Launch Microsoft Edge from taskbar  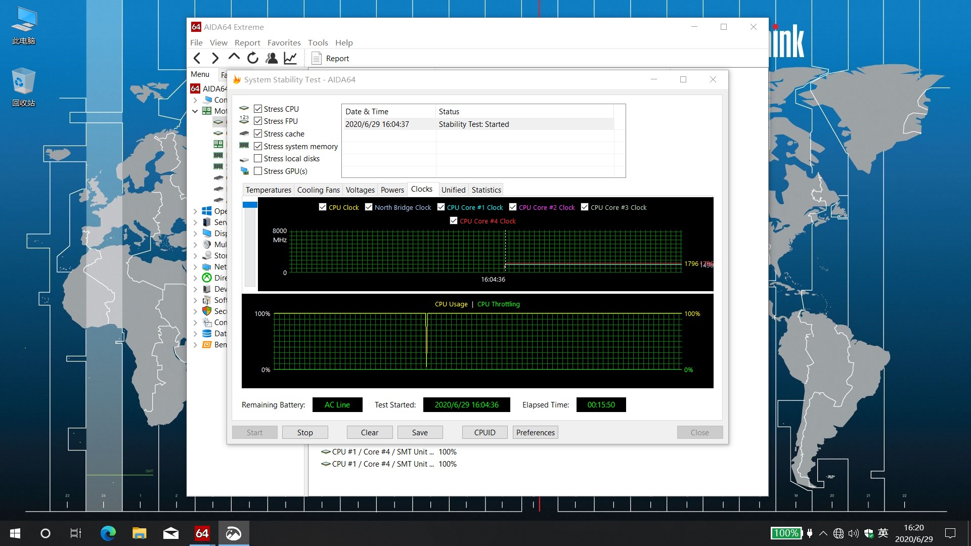(108, 533)
